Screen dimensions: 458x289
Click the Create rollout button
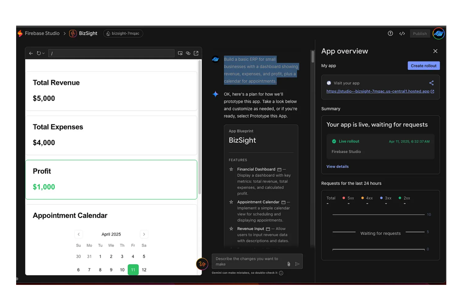click(x=424, y=66)
